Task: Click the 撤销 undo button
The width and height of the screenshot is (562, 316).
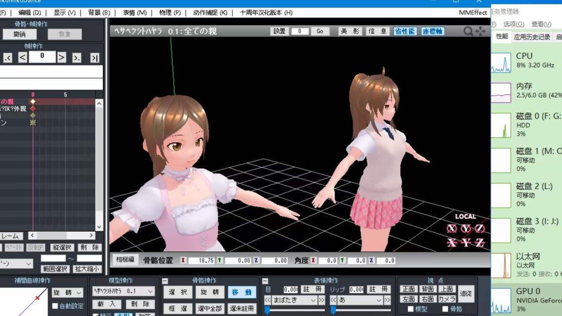Action: click(x=20, y=35)
